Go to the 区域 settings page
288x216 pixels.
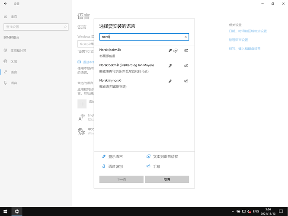point(14,61)
